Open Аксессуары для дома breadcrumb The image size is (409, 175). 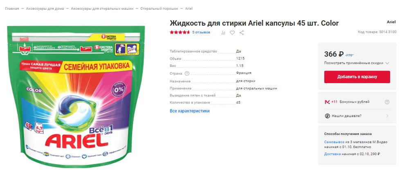[45, 9]
